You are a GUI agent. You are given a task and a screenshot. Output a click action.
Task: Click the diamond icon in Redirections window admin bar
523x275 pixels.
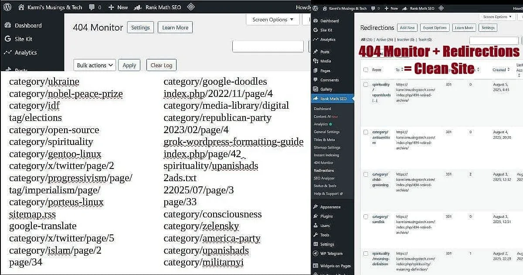[442, 8]
